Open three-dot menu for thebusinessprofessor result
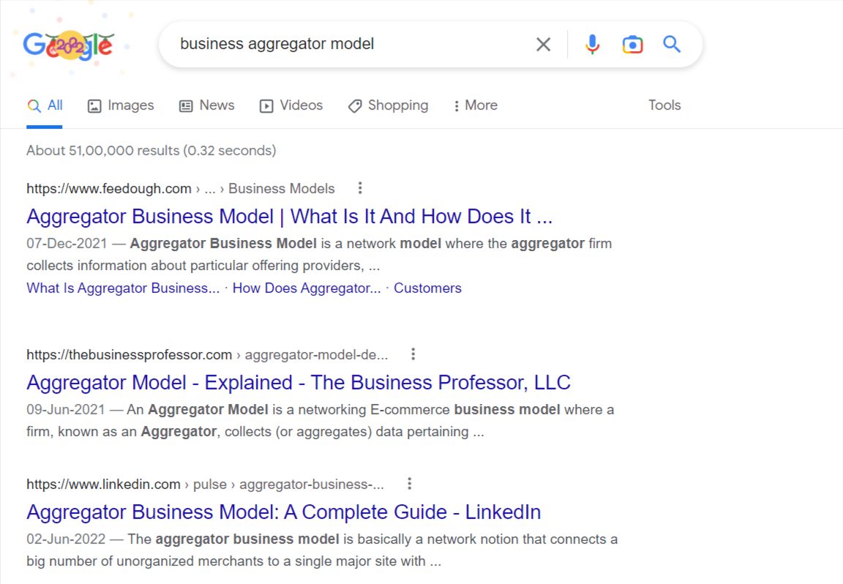Screen dimensions: 843x584 pos(413,354)
